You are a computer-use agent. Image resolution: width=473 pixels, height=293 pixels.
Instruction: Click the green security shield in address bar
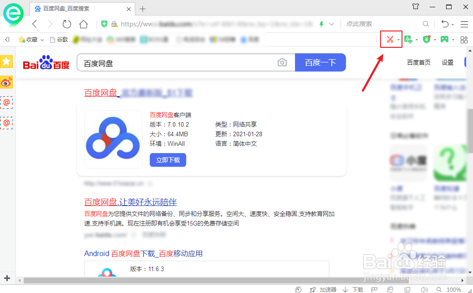pyautogui.click(x=104, y=24)
